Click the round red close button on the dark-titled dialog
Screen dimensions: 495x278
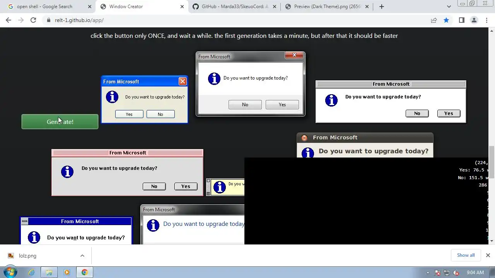pyautogui.click(x=304, y=138)
